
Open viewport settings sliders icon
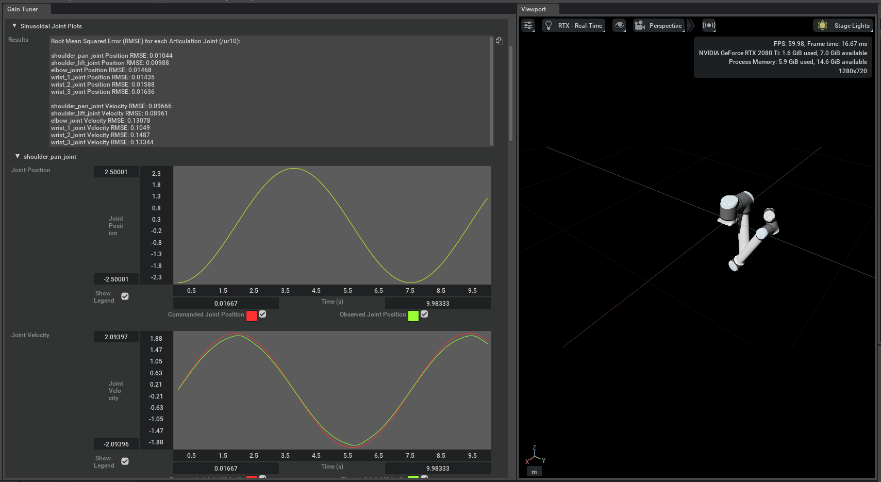(x=528, y=25)
